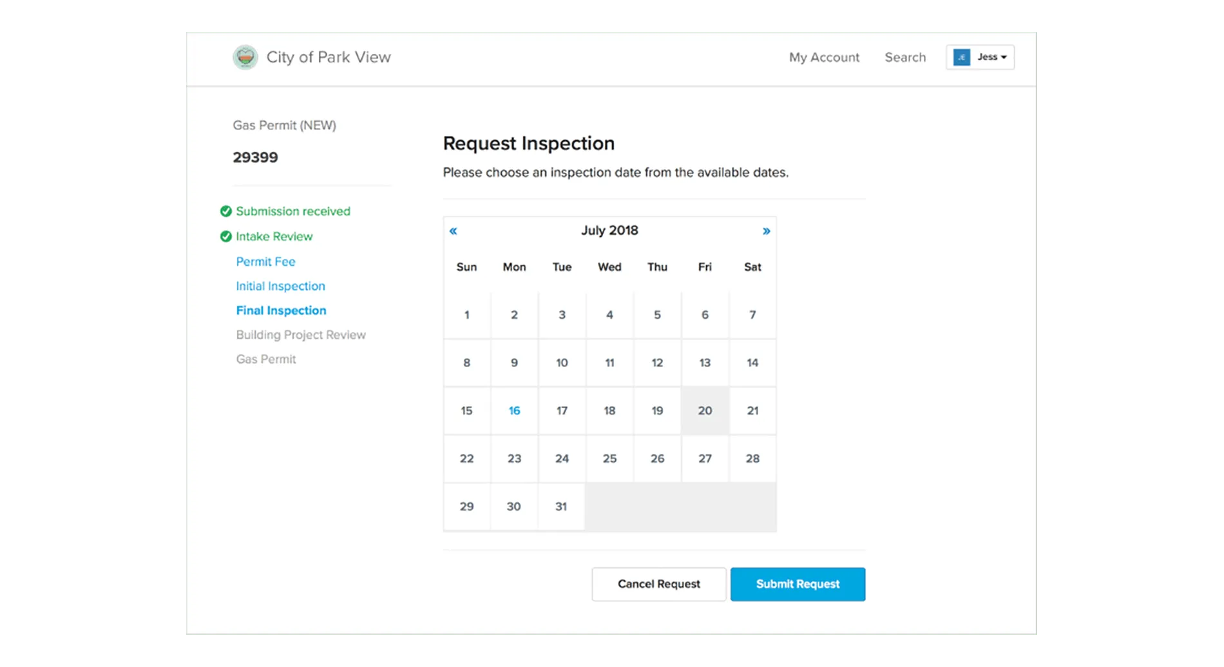Click the Building Project Review step
Viewport: 1224px width, 667px height.
point(301,335)
